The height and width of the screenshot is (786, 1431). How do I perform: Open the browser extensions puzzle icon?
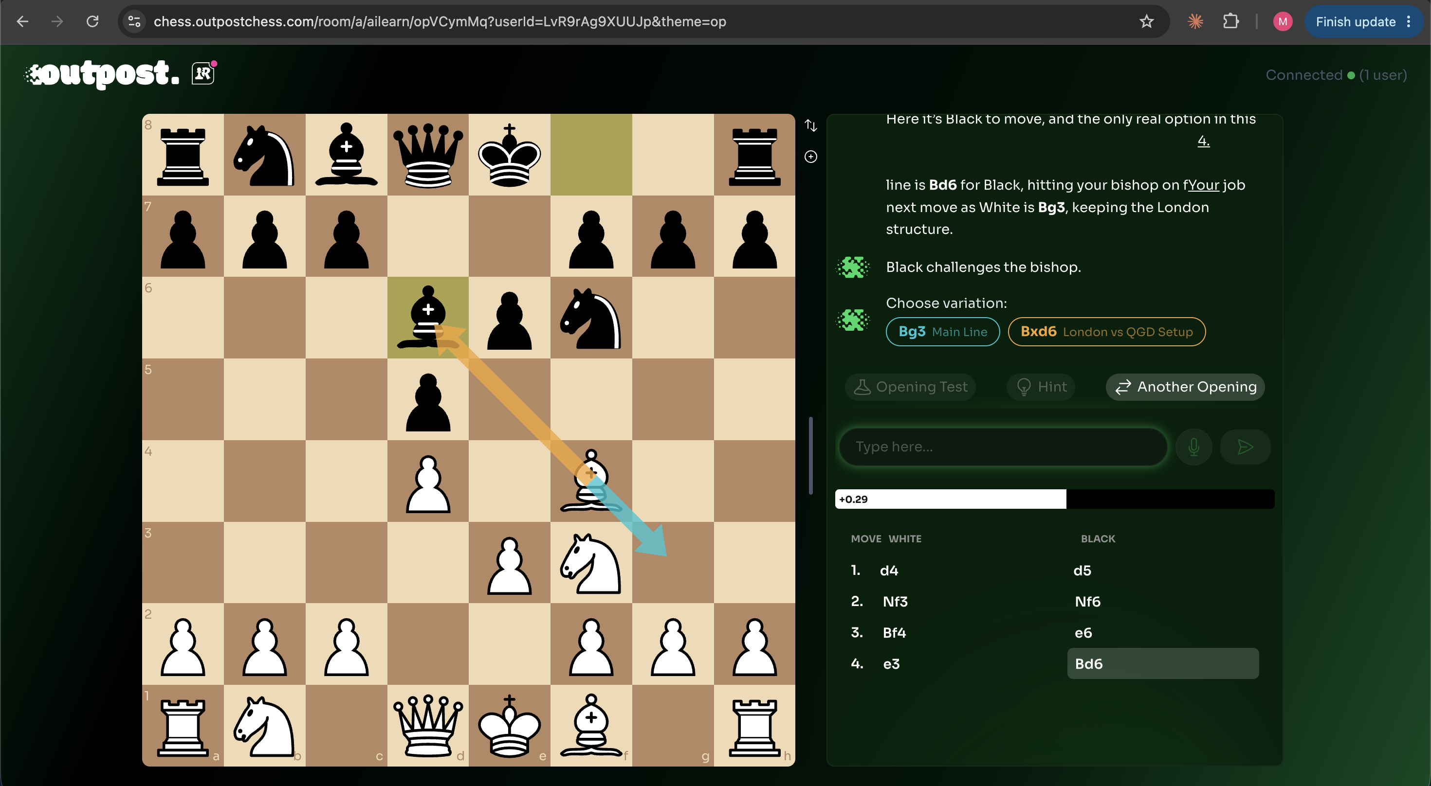click(x=1231, y=22)
